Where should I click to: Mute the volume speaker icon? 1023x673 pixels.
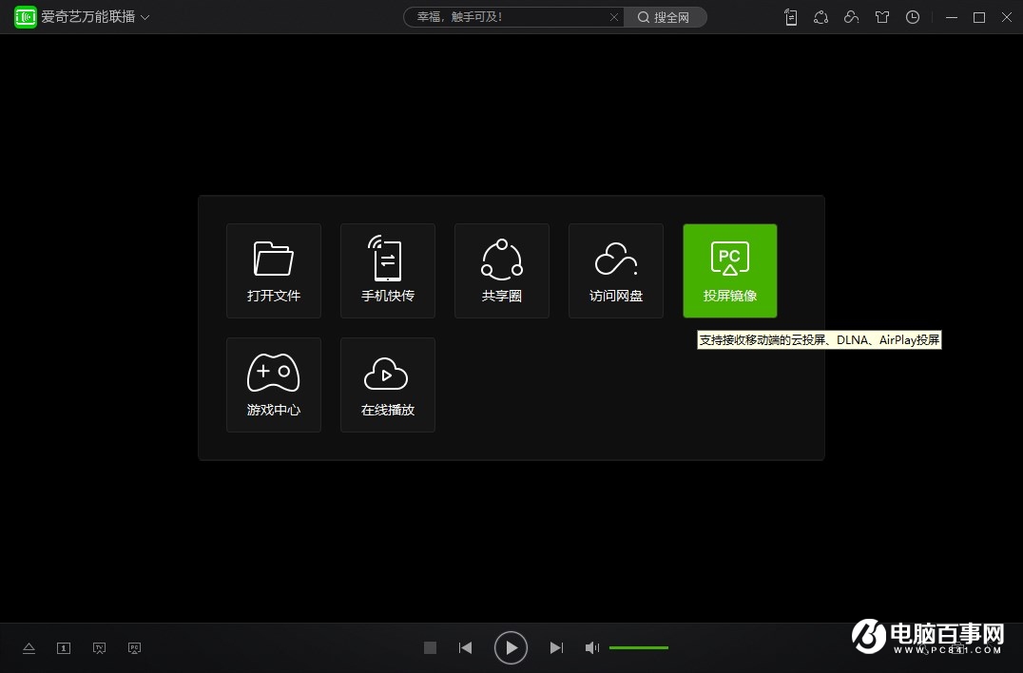[591, 647]
